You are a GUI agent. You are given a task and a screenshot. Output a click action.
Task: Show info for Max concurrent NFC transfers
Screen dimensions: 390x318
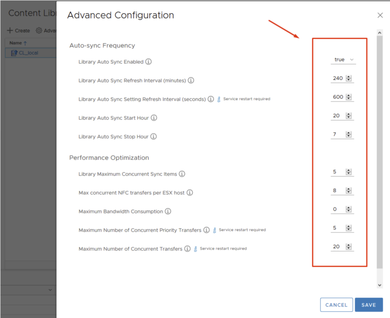tap(190, 192)
